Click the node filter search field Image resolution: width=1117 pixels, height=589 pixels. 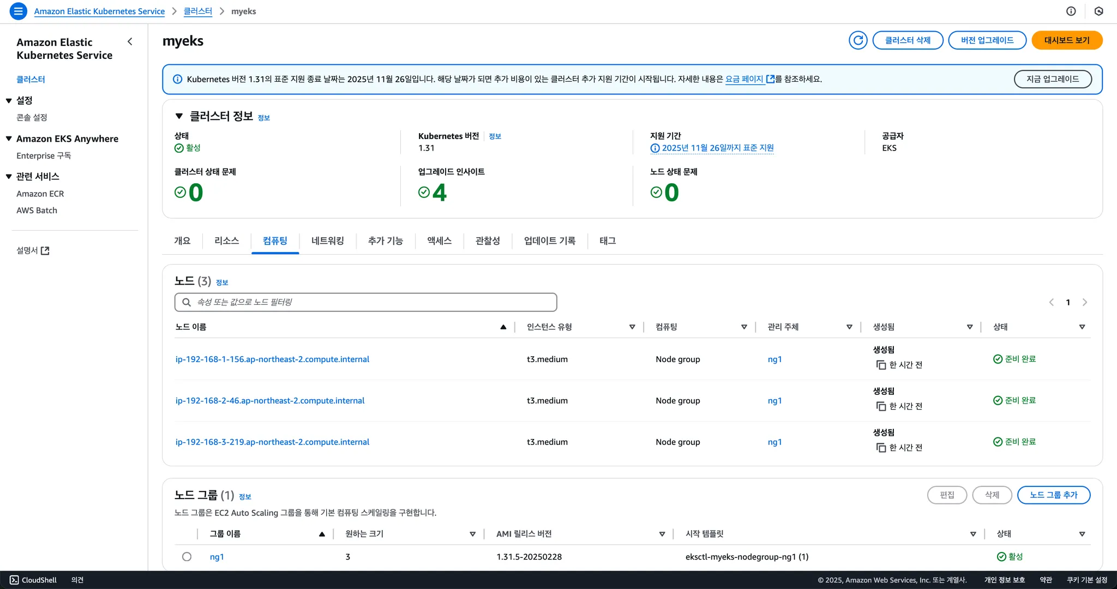coord(365,302)
